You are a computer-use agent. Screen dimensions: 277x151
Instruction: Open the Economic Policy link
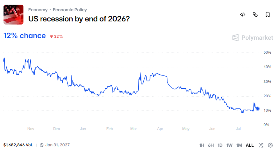[x=70, y=10]
